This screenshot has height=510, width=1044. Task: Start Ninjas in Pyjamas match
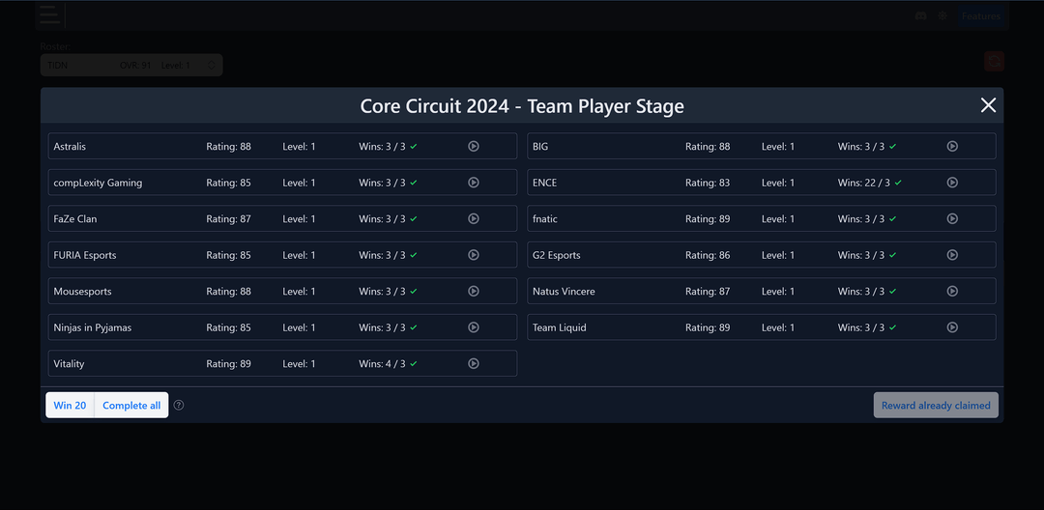474,327
